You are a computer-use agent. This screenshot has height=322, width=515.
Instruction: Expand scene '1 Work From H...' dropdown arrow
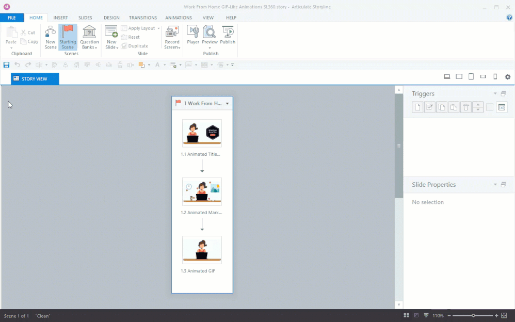(227, 104)
